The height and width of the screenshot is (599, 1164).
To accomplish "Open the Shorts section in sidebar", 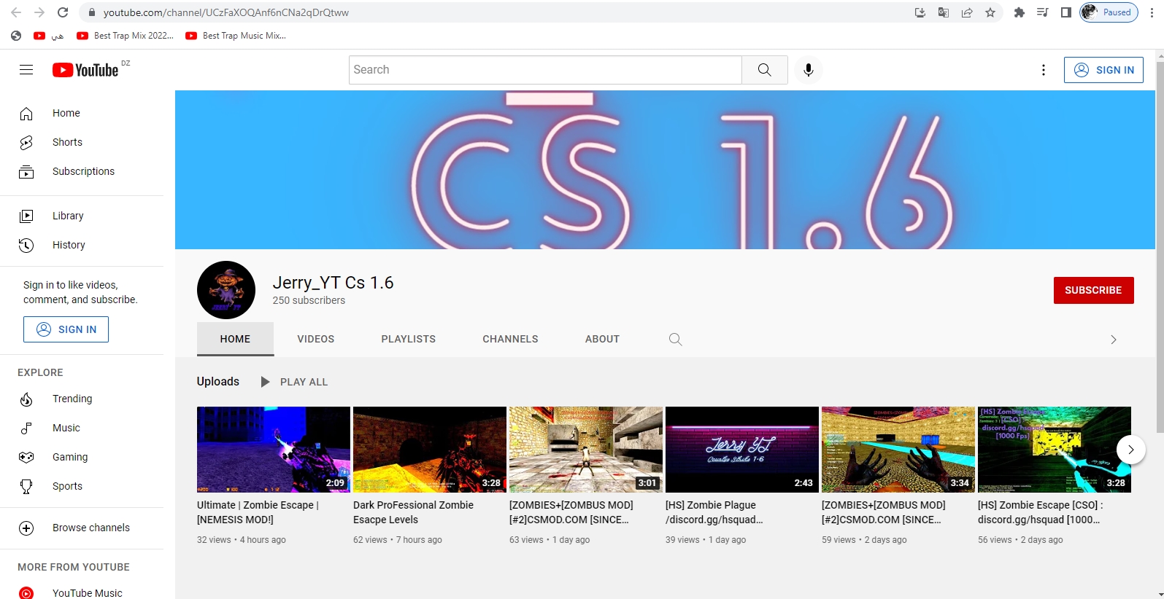I will [67, 142].
